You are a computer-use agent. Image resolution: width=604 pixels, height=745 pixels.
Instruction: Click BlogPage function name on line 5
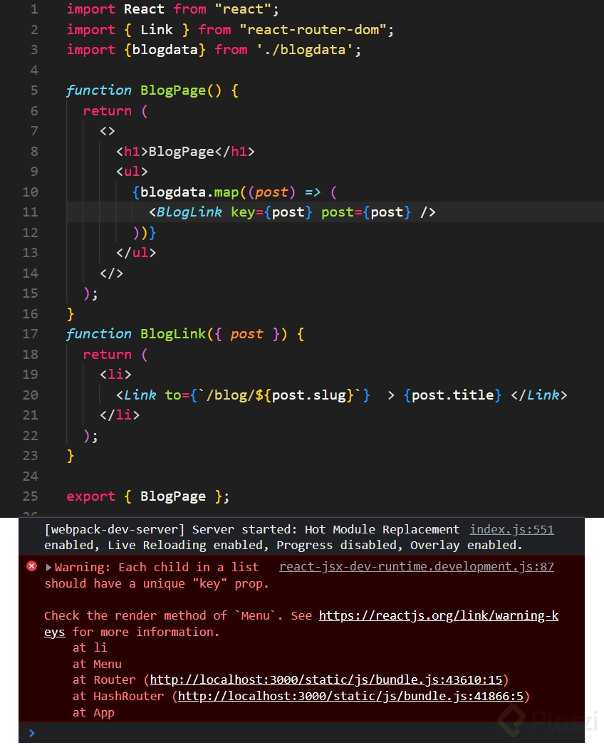click(173, 90)
